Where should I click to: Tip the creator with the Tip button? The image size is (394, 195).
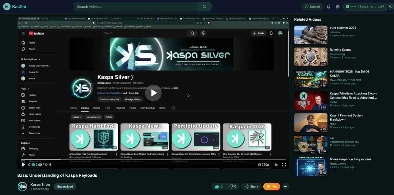[272, 186]
